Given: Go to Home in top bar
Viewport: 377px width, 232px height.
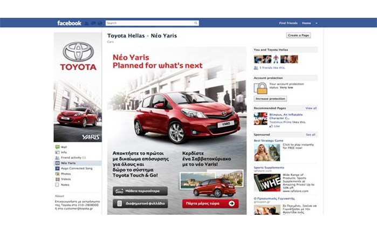Looking at the screenshot, I should click(306, 23).
